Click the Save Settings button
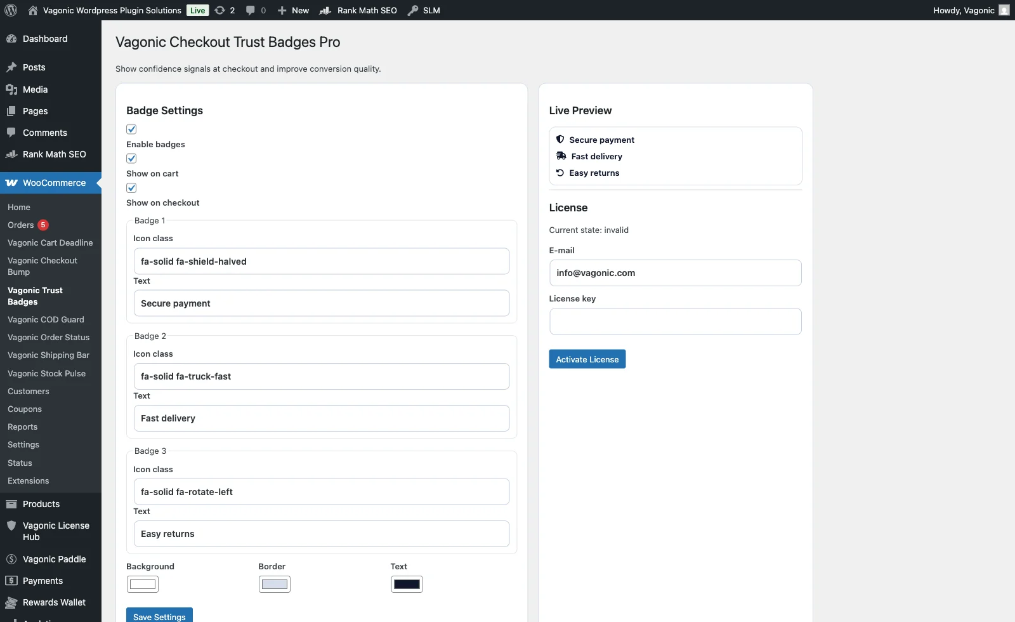This screenshot has width=1015, height=622. (159, 616)
